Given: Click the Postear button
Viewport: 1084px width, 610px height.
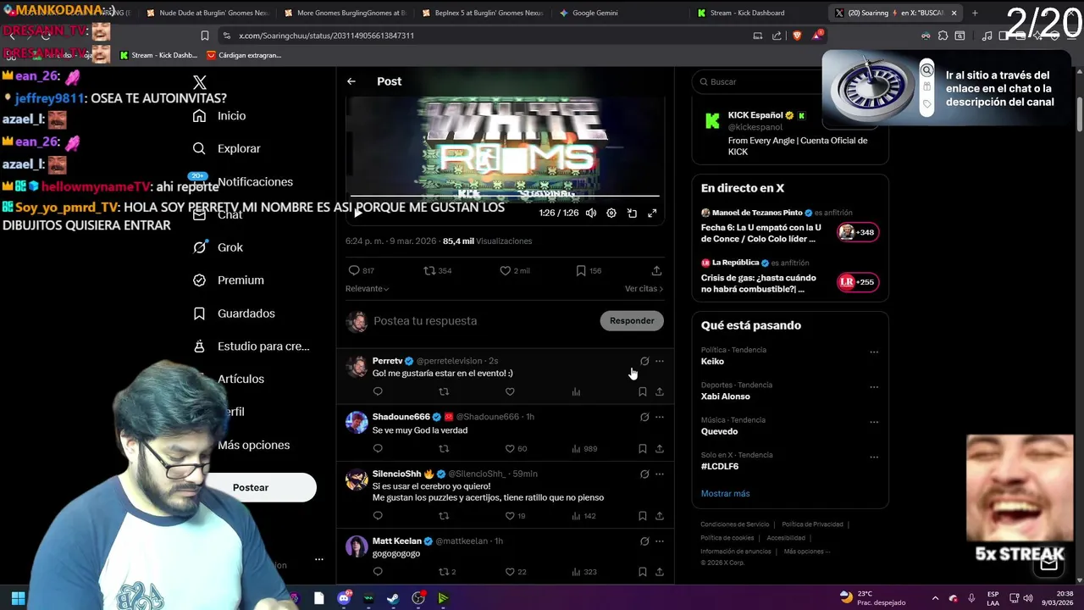Looking at the screenshot, I should tap(251, 487).
